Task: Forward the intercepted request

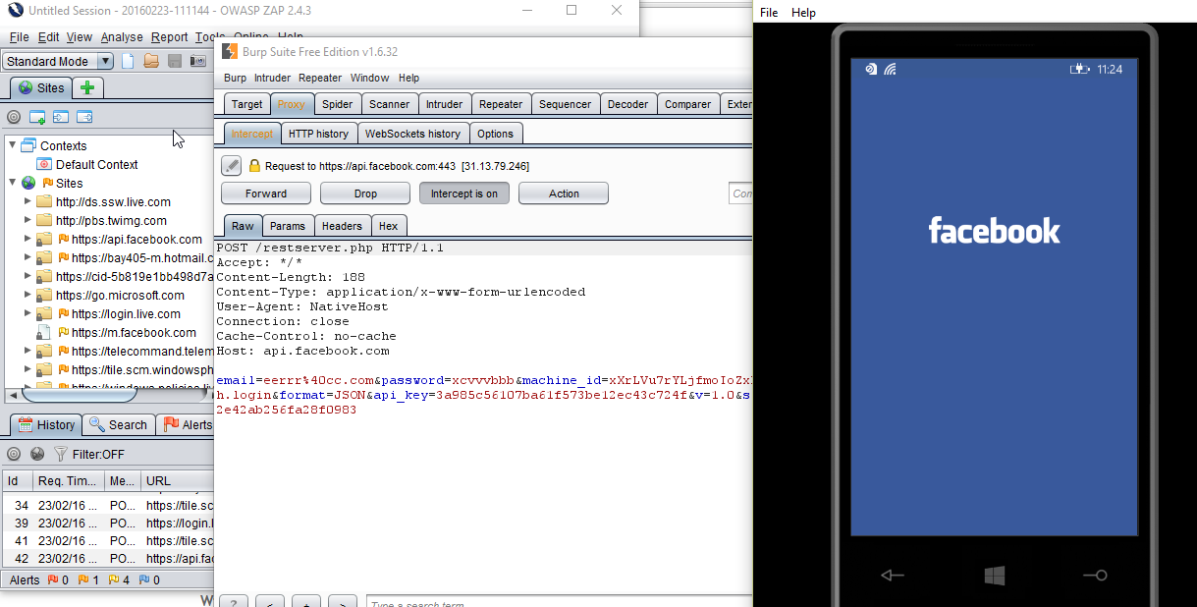Action: [x=266, y=193]
